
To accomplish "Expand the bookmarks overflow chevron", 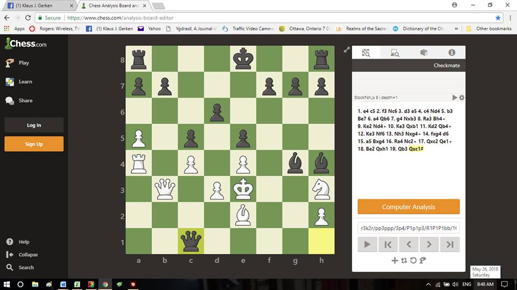I will coord(457,29).
